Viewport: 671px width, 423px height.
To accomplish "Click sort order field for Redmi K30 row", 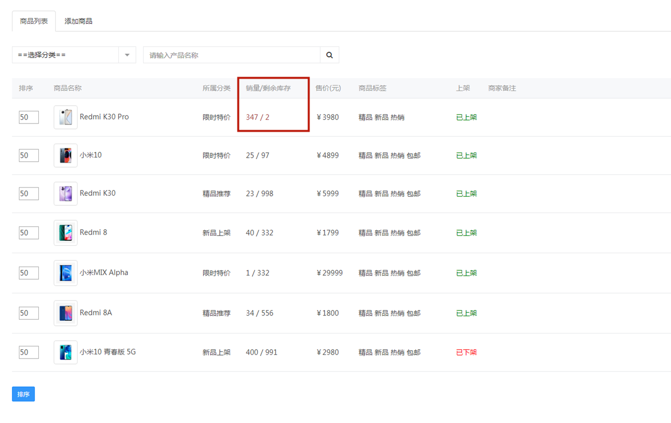I will pos(29,193).
